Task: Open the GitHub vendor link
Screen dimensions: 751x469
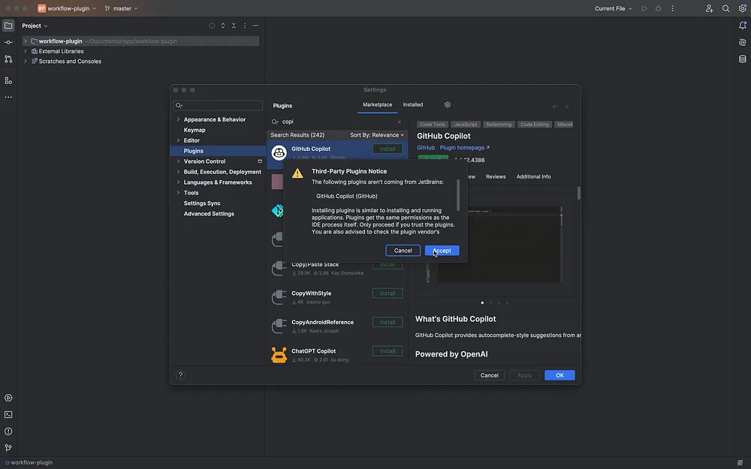Action: click(425, 148)
